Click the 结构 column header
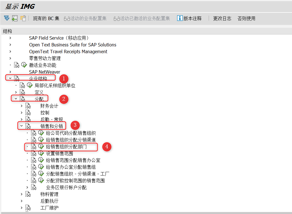This screenshot has height=214, width=292. pos(7,31)
